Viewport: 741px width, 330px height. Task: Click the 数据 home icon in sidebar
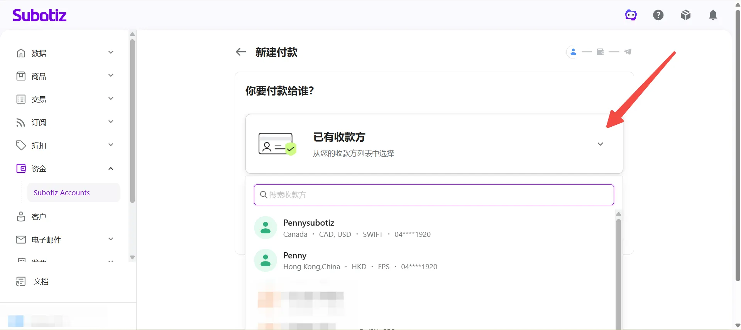21,53
